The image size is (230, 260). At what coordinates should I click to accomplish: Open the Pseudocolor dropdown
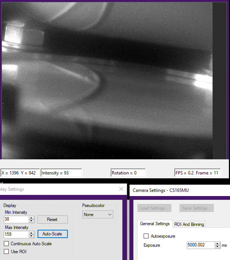(98, 215)
